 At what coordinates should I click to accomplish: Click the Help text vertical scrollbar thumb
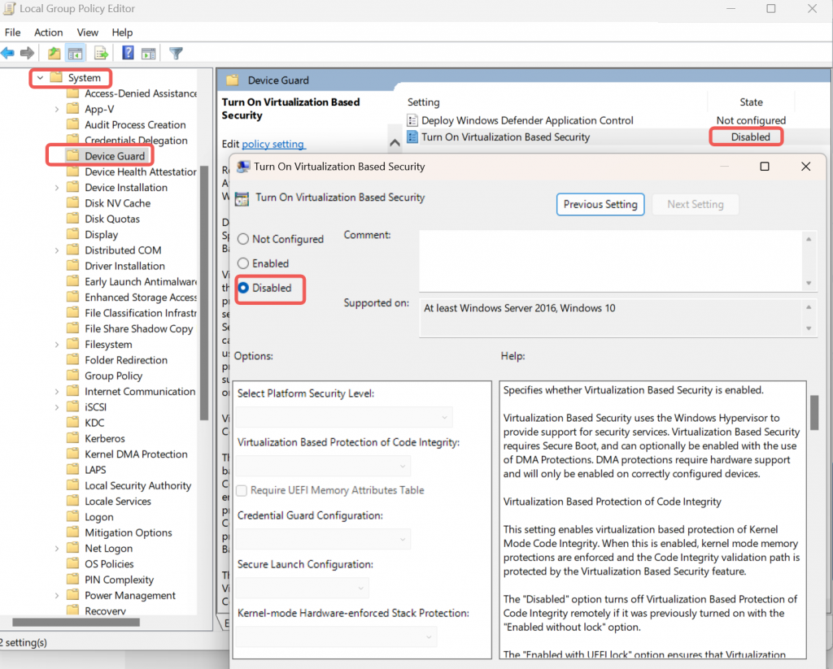[814, 412]
